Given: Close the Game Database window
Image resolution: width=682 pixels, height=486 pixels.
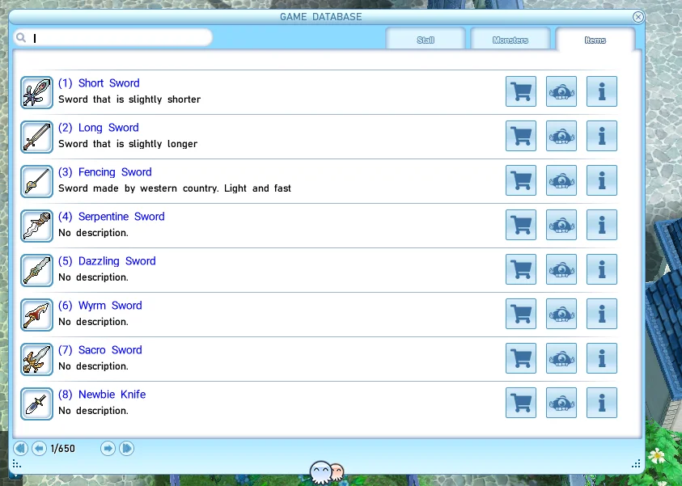Looking at the screenshot, I should (x=638, y=17).
